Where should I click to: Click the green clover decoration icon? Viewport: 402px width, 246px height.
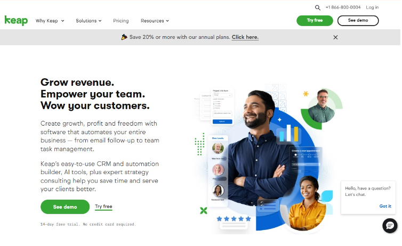click(x=204, y=210)
